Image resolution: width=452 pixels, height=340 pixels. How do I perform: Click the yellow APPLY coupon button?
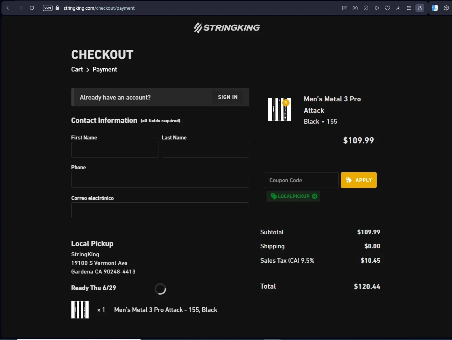point(358,180)
